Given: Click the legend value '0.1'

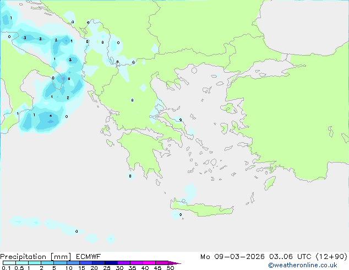Looking at the screenshot, I should coord(6,268).
